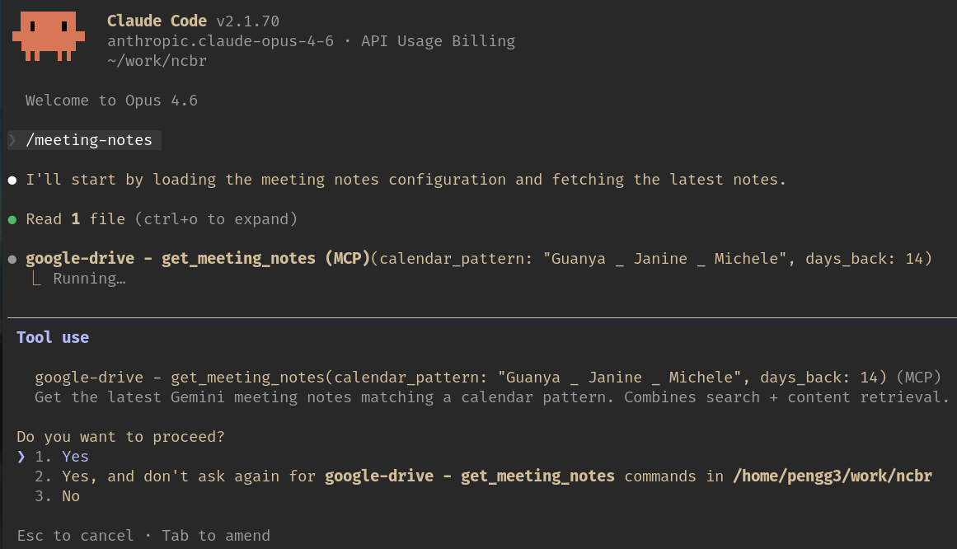Click the ~/work/ncbr working directory text

pos(157,60)
